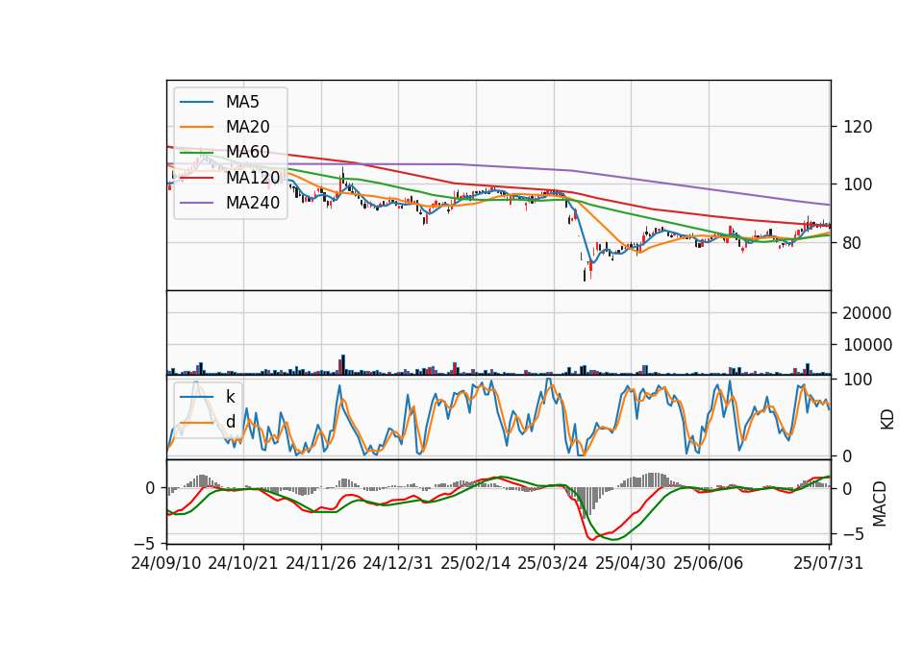Click the 25/03/24 date axis label

553,563
